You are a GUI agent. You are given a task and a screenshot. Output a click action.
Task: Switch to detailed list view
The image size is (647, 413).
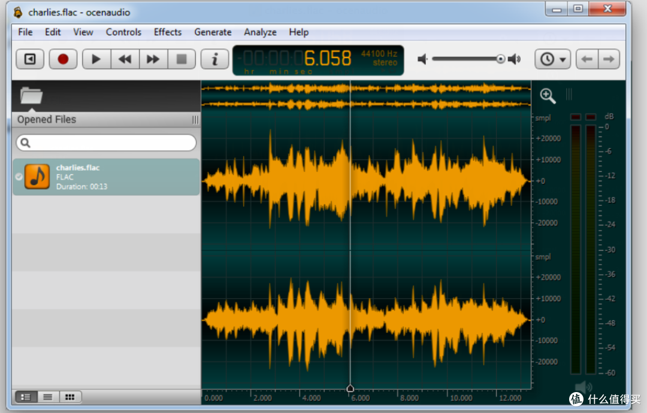coord(26,397)
